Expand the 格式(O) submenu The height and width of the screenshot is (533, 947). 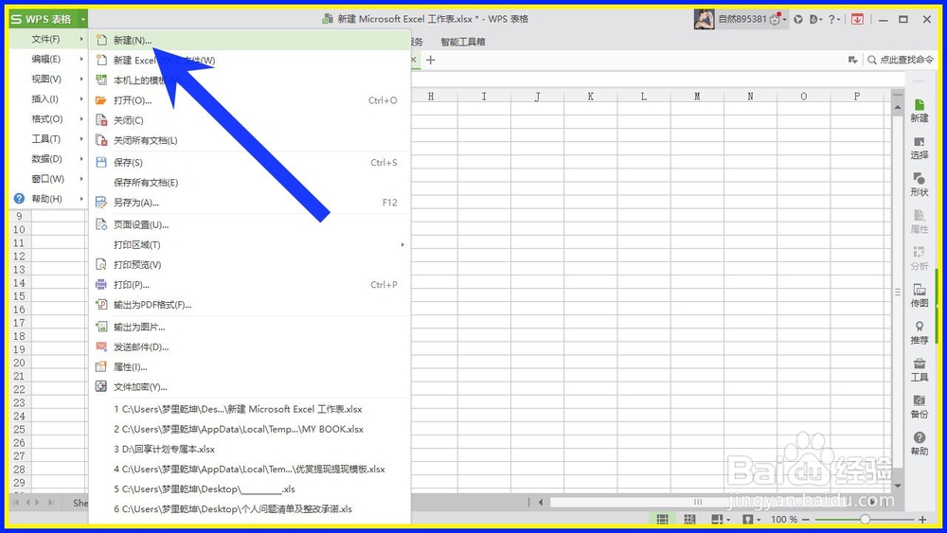tap(80, 119)
